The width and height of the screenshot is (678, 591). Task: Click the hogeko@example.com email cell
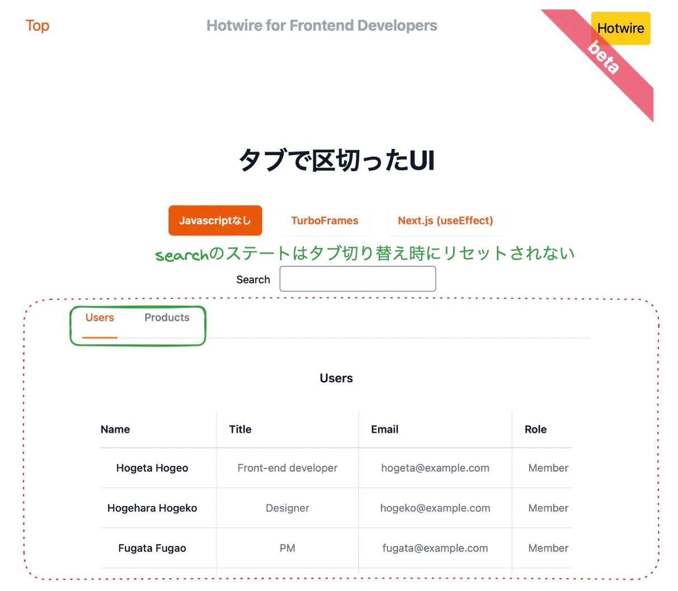point(435,508)
